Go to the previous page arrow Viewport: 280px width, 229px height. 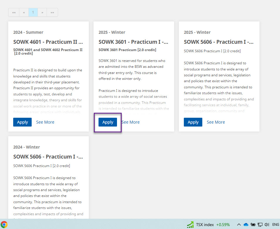click(24, 12)
